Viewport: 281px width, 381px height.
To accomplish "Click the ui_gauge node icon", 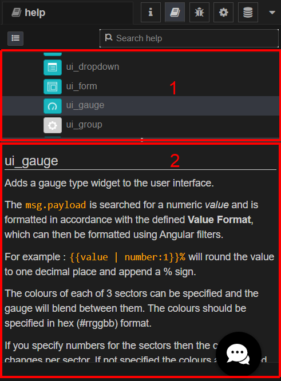I will tap(53, 106).
